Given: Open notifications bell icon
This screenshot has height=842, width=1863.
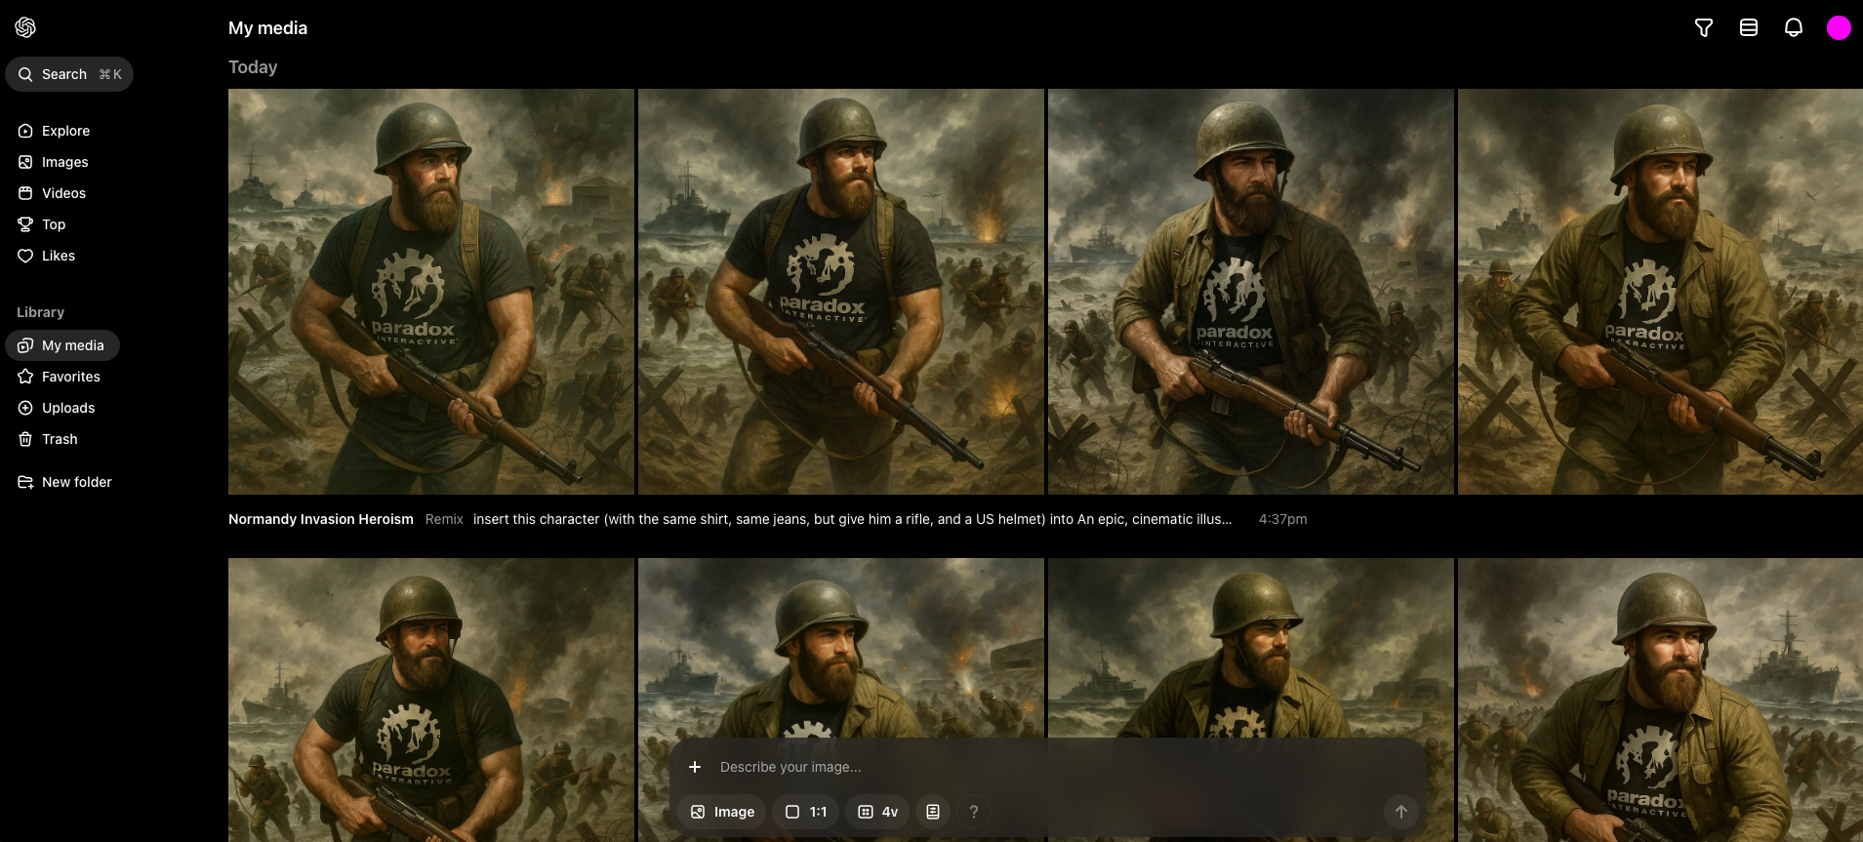Looking at the screenshot, I should tap(1794, 28).
